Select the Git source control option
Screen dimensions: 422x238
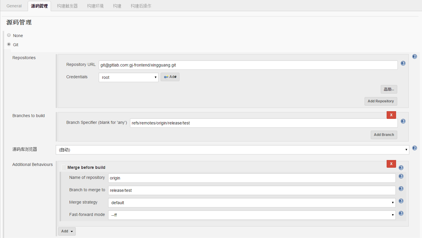pyautogui.click(x=9, y=44)
